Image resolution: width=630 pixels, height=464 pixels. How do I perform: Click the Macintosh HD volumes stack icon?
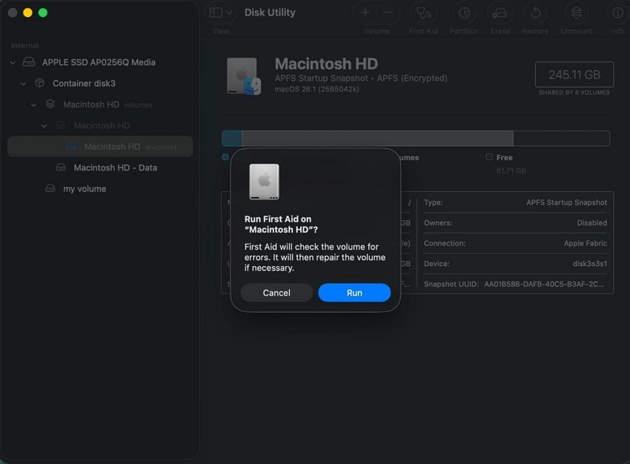pos(50,104)
